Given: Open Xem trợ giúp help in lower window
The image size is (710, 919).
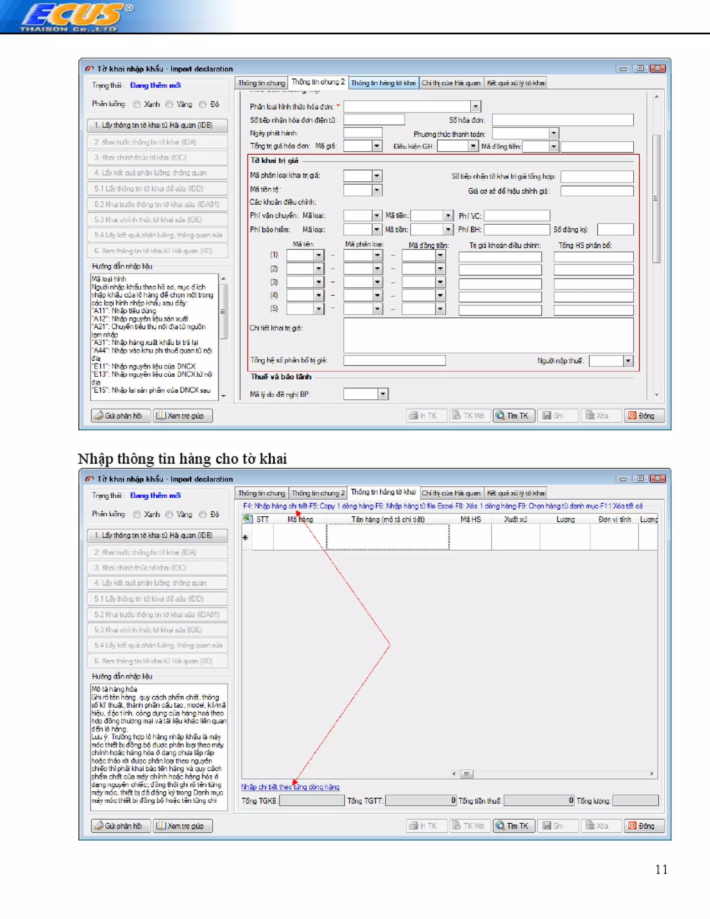Looking at the screenshot, I should pos(183,826).
